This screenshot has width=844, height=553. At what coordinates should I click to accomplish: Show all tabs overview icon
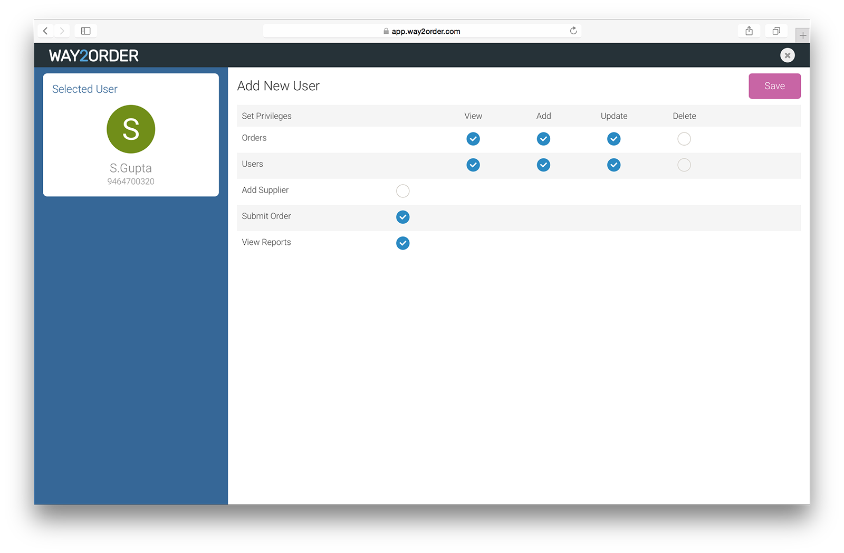click(776, 31)
